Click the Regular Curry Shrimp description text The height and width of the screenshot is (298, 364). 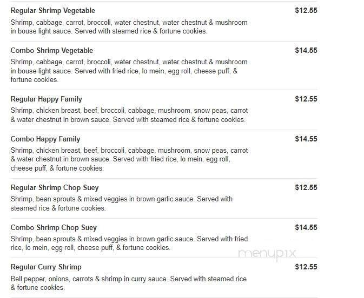[x=128, y=283]
